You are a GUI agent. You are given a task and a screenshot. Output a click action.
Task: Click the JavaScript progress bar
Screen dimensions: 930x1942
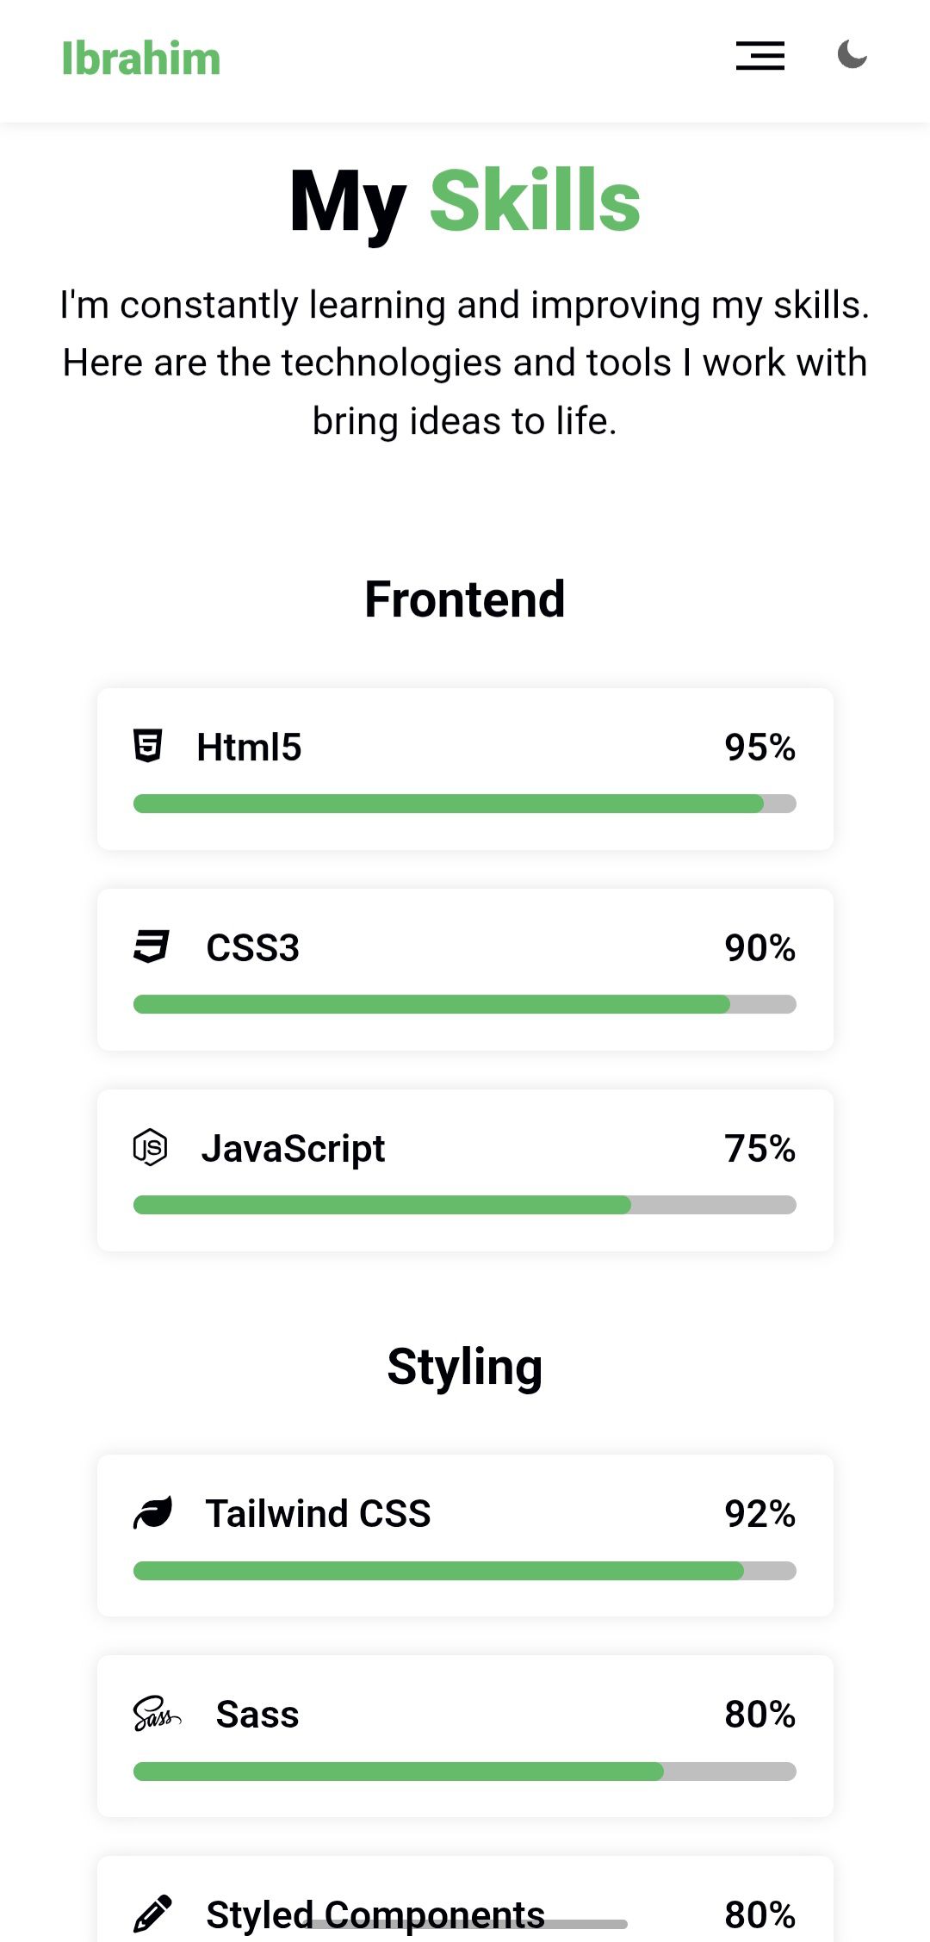(x=465, y=1205)
